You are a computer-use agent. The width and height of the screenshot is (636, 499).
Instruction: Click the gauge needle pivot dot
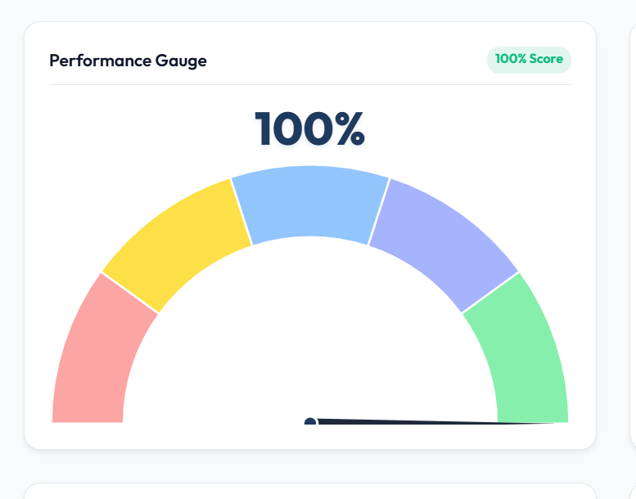coord(310,421)
